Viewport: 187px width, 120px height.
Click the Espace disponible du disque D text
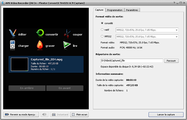[127, 67]
